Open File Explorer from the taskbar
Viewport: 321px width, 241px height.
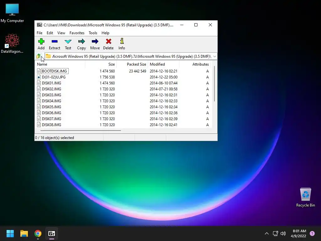point(24,233)
